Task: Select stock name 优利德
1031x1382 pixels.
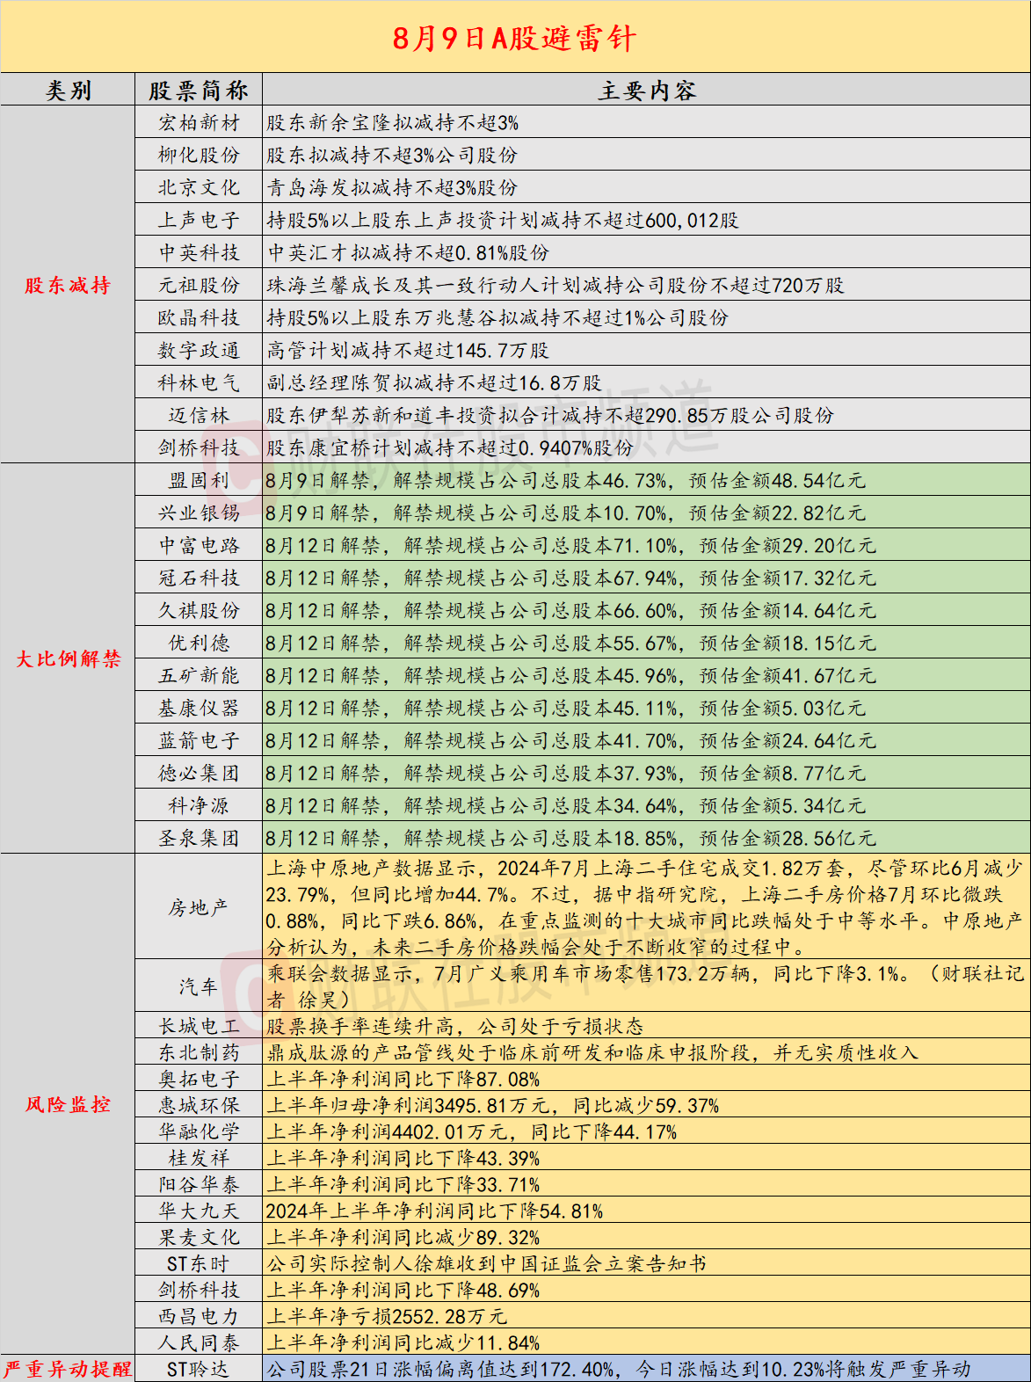Action: 199,644
